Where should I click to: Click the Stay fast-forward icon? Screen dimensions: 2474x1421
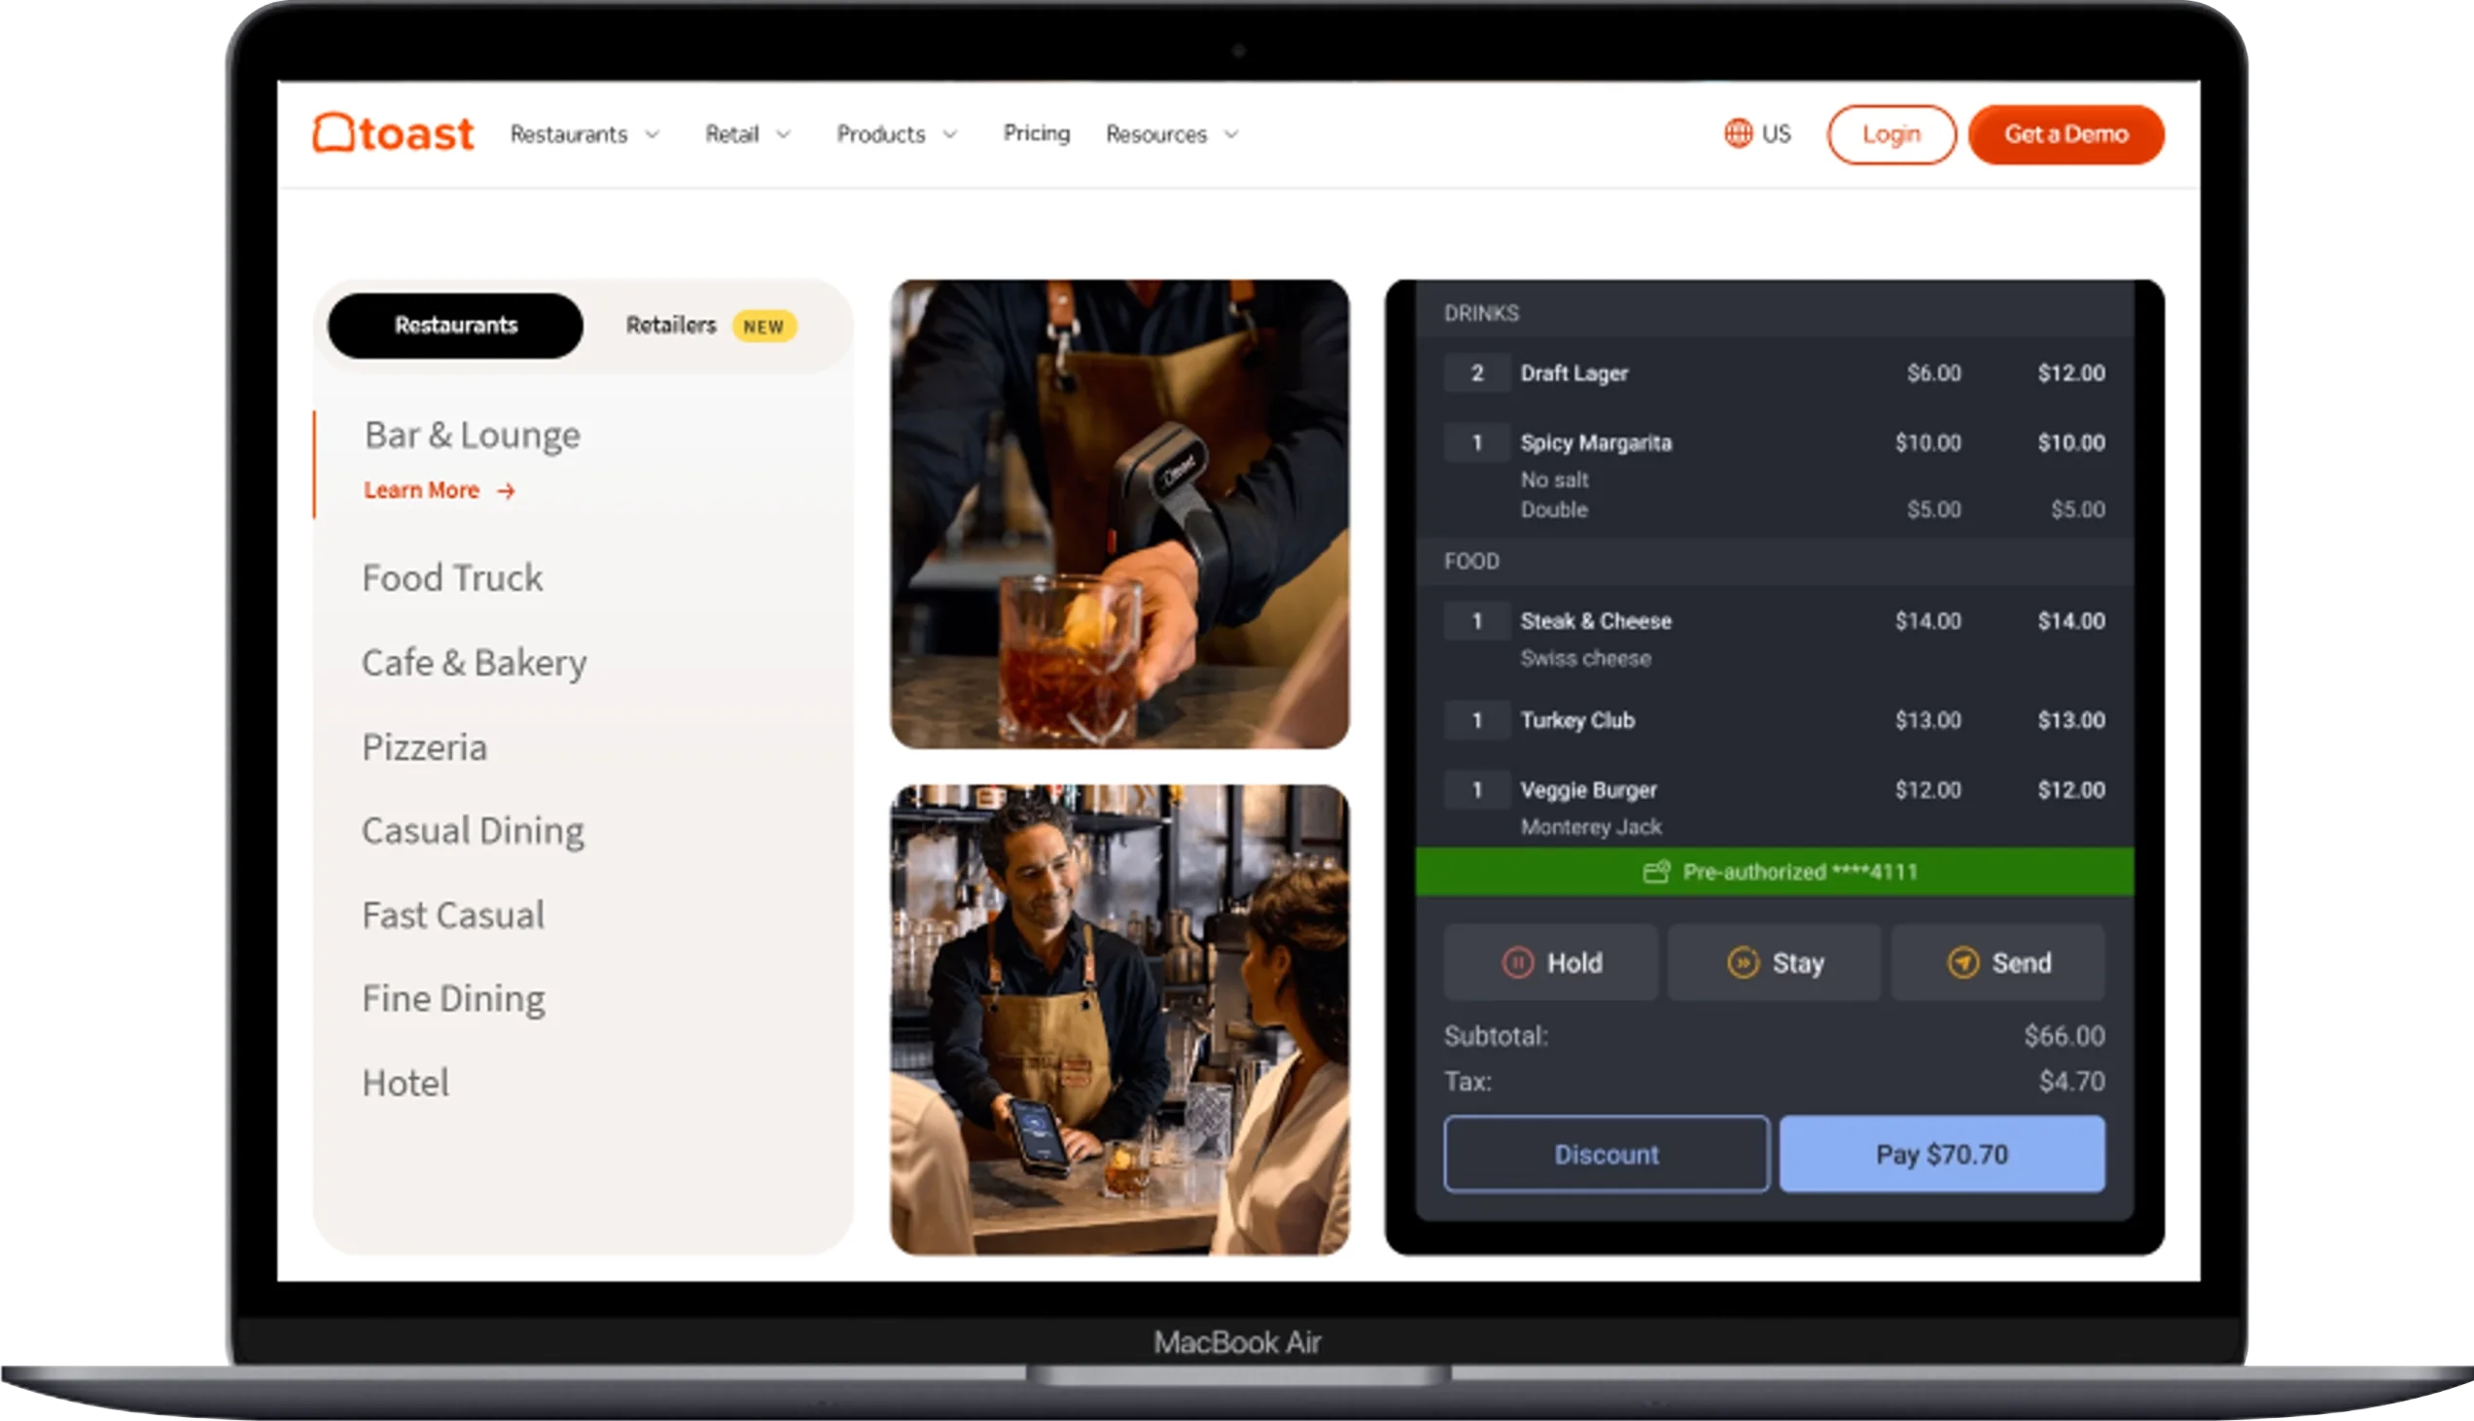[1743, 962]
